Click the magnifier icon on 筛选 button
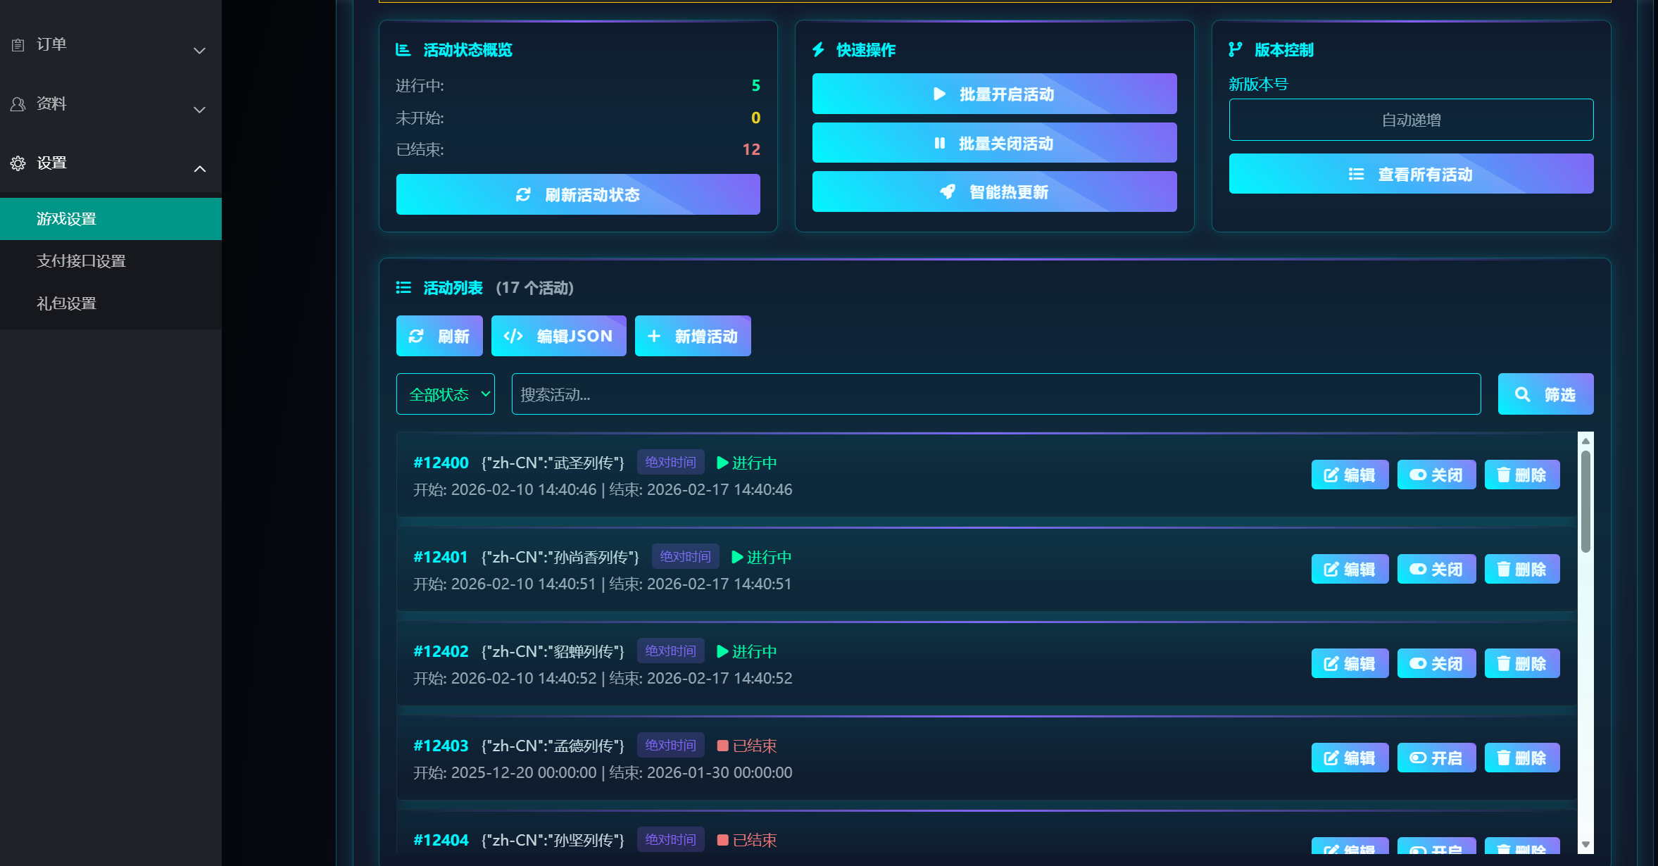 [x=1522, y=395]
